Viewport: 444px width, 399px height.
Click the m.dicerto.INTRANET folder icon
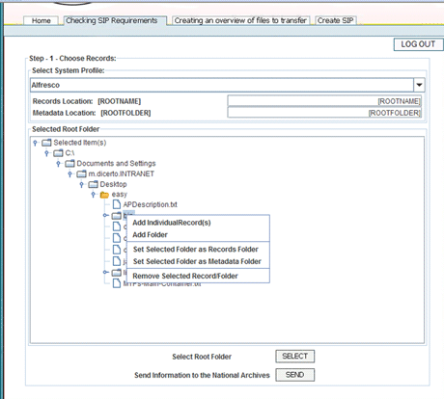click(81, 173)
